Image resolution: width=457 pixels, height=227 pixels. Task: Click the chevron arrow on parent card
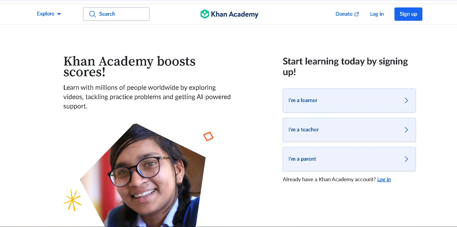point(406,159)
